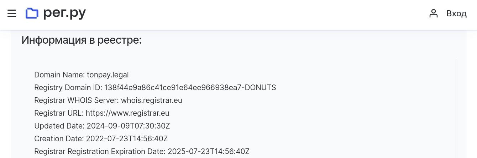Click the DONUTS registry ID value
The width and height of the screenshot is (477, 158).
(x=190, y=88)
